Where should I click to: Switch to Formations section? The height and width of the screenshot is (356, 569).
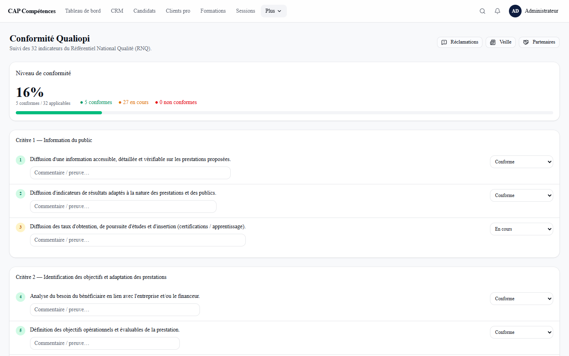coord(213,11)
